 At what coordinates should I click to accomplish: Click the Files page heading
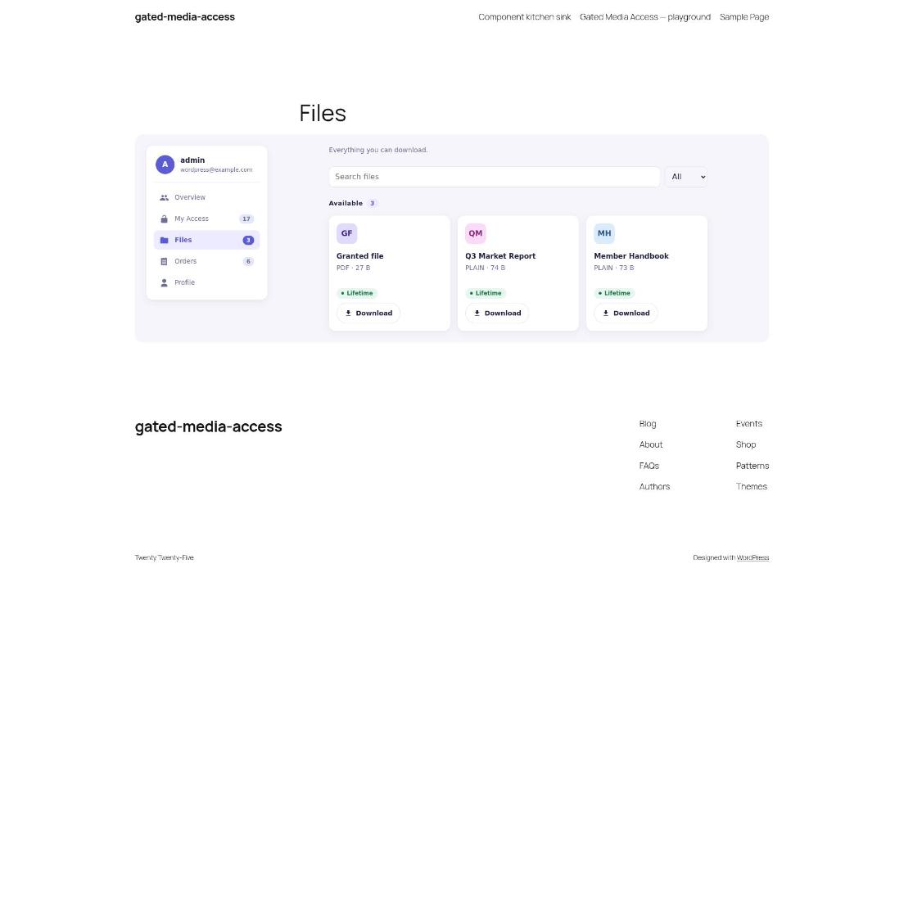(323, 113)
